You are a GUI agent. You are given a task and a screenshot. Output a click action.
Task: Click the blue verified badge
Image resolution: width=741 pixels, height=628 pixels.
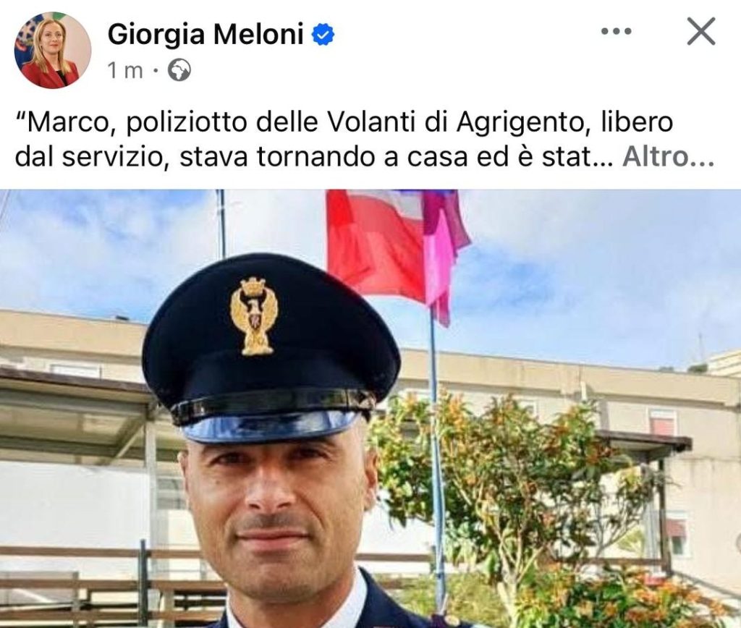323,35
